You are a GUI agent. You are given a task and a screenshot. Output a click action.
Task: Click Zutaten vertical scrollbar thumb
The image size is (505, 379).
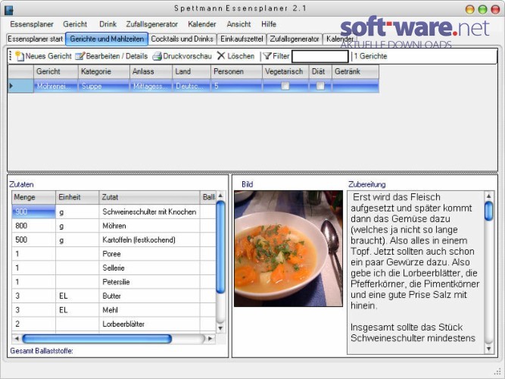pos(220,247)
